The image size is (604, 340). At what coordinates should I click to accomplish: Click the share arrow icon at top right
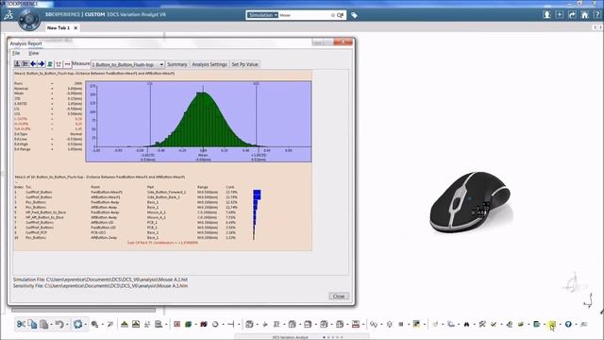572,15
